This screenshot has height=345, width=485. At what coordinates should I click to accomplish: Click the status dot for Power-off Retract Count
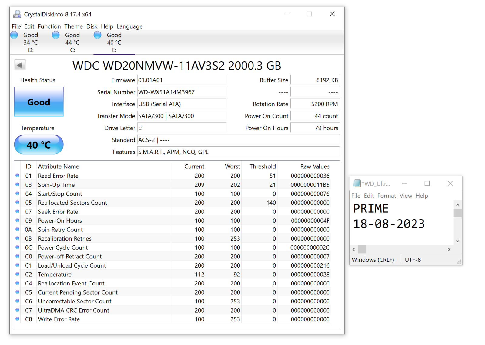pyautogui.click(x=18, y=256)
